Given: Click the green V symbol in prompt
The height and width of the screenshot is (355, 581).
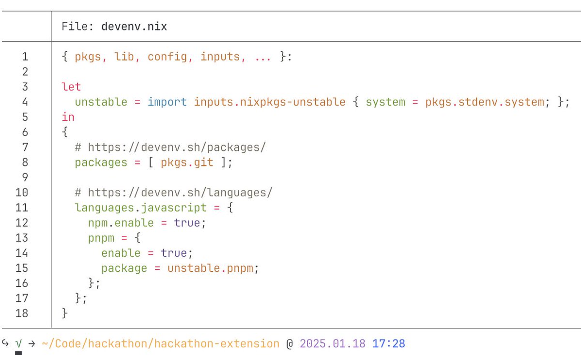Looking at the screenshot, I should (18, 344).
